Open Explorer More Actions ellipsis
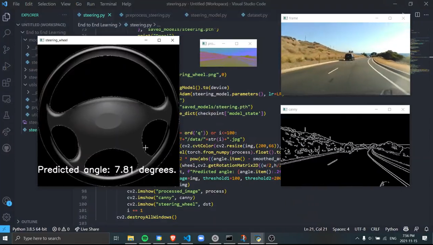 point(64,15)
